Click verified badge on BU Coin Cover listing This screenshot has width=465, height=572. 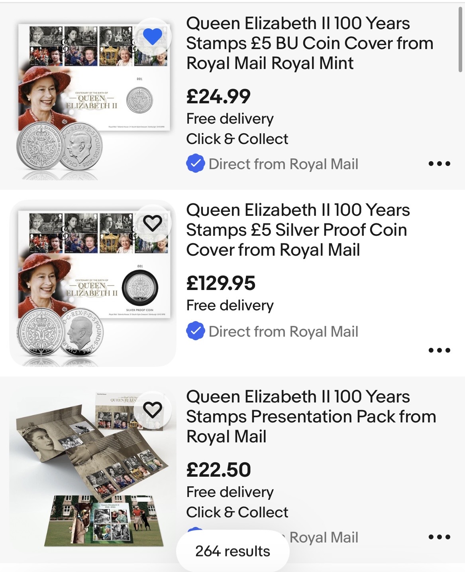pos(195,164)
